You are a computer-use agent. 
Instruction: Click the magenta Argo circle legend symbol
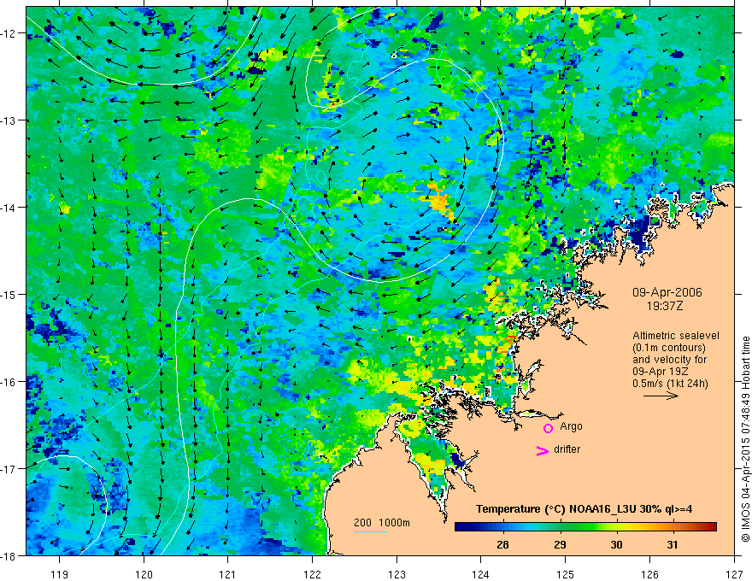pyautogui.click(x=548, y=428)
